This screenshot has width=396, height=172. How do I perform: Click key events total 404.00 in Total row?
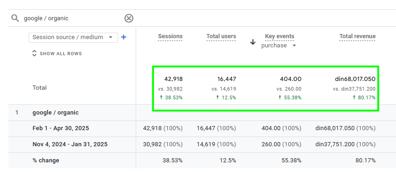pos(291,79)
